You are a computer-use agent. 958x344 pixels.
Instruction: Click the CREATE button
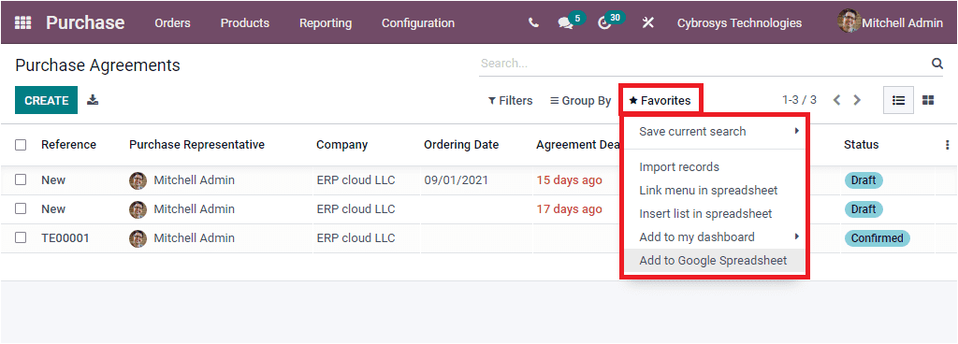point(47,100)
